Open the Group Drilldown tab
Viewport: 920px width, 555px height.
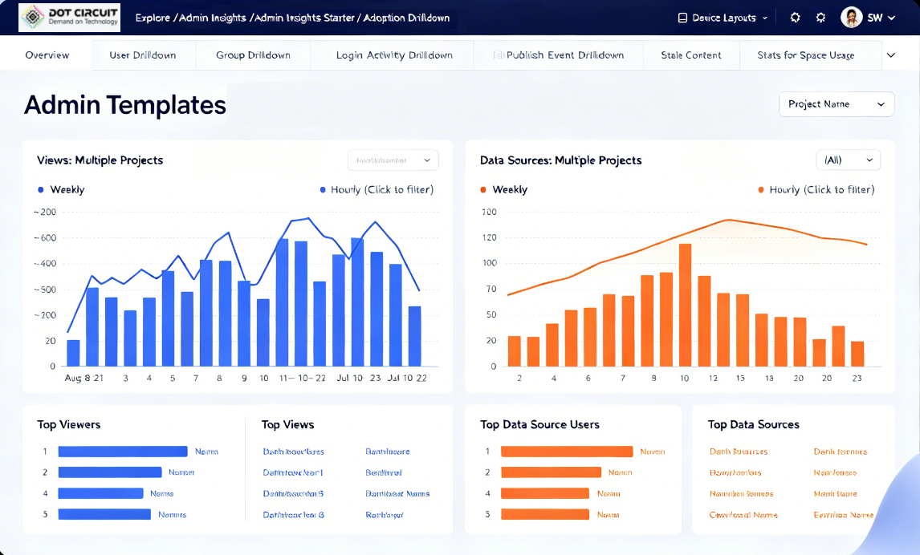(253, 55)
